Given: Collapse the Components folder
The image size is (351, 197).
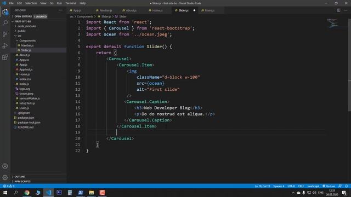Looking at the screenshot, I should coord(27,40).
